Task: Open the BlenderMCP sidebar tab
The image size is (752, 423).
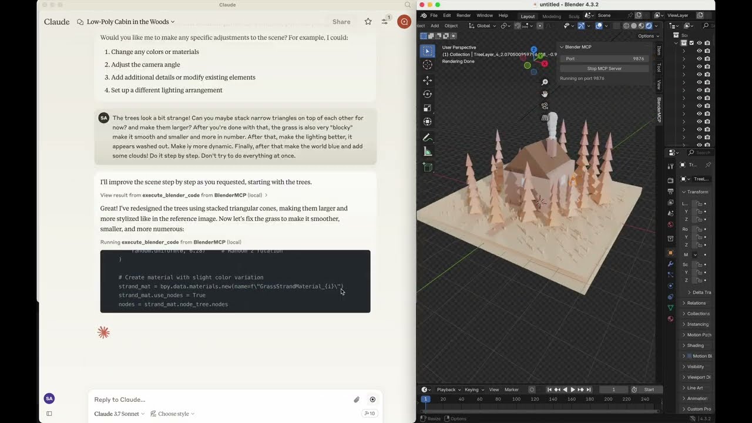Action: (659, 110)
